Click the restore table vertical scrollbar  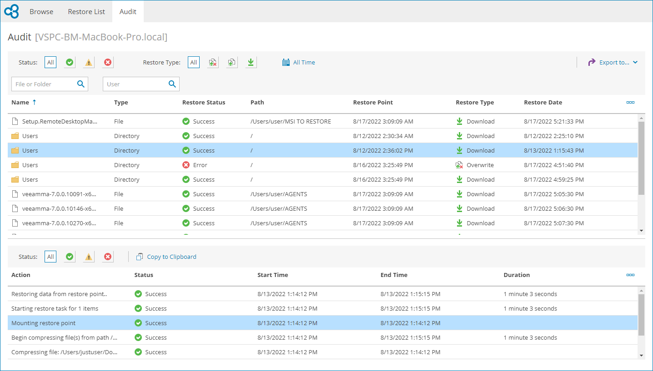tap(641, 159)
